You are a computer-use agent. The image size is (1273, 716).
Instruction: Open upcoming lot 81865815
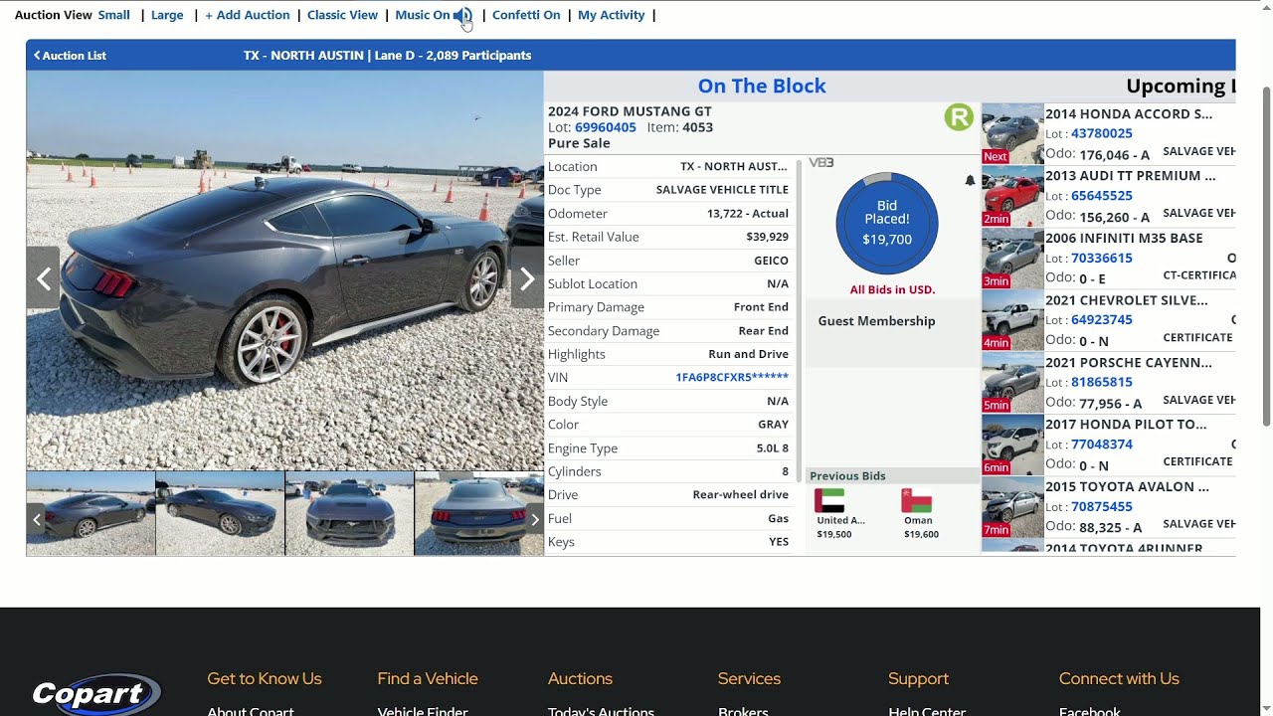pyautogui.click(x=1102, y=382)
